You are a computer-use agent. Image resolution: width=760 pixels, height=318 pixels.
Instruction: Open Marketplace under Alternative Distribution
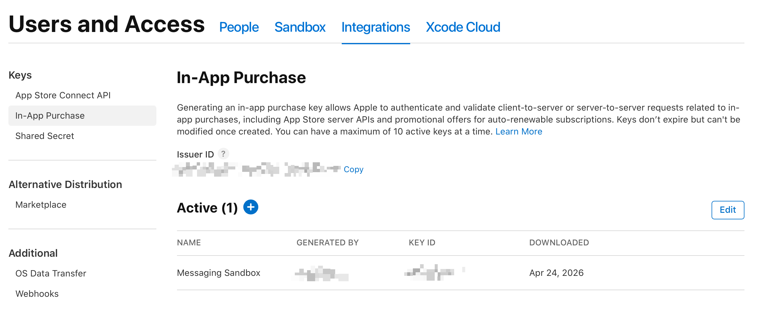pyautogui.click(x=41, y=205)
